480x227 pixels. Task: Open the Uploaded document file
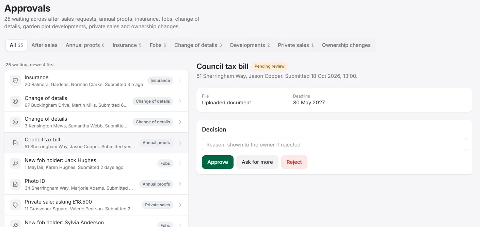226,103
